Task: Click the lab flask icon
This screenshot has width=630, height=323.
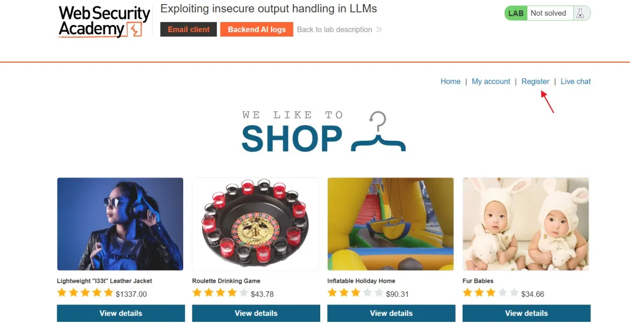Action: pos(580,13)
